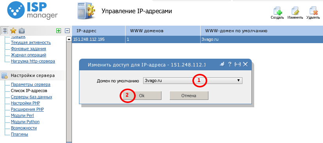Image resolution: width=323 pixels, height=143 pixels.
Task: Click the Удалить (delete) icon
Action: click(x=313, y=13)
